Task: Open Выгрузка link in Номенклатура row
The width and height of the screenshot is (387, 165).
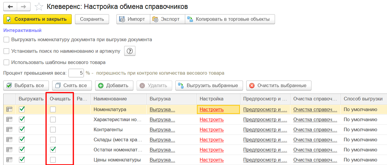Action: click(x=162, y=109)
